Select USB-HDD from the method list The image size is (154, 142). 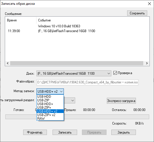coord(50,97)
